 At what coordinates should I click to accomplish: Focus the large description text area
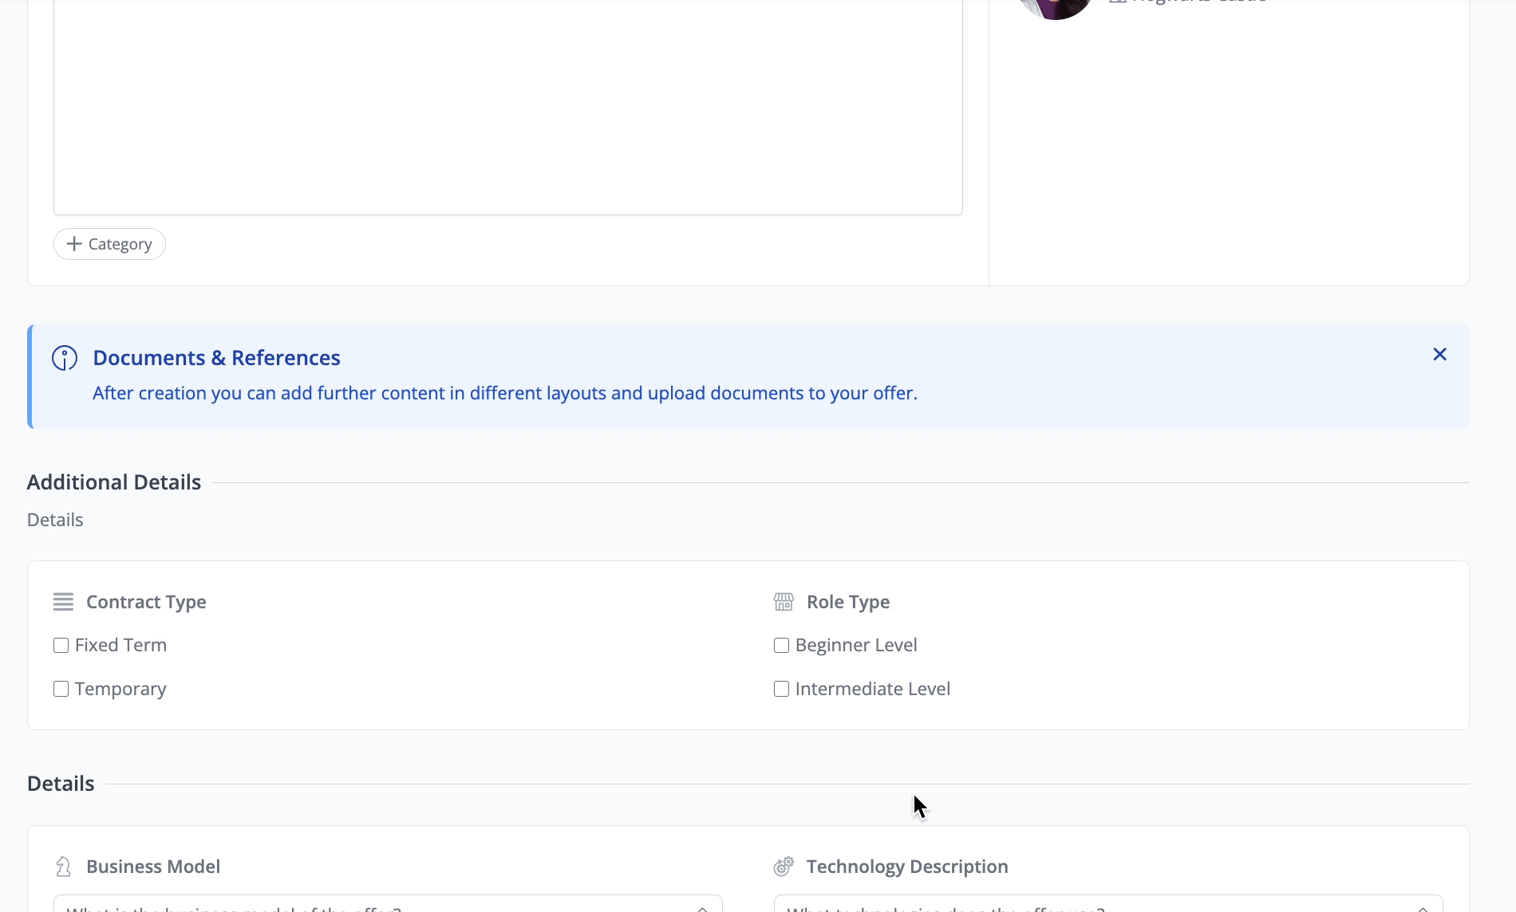507,104
